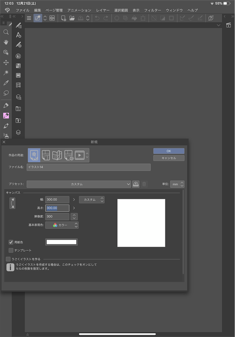Open the 基本表現色 カラー dropdown
This screenshot has width=235, height=337.
click(x=62, y=225)
